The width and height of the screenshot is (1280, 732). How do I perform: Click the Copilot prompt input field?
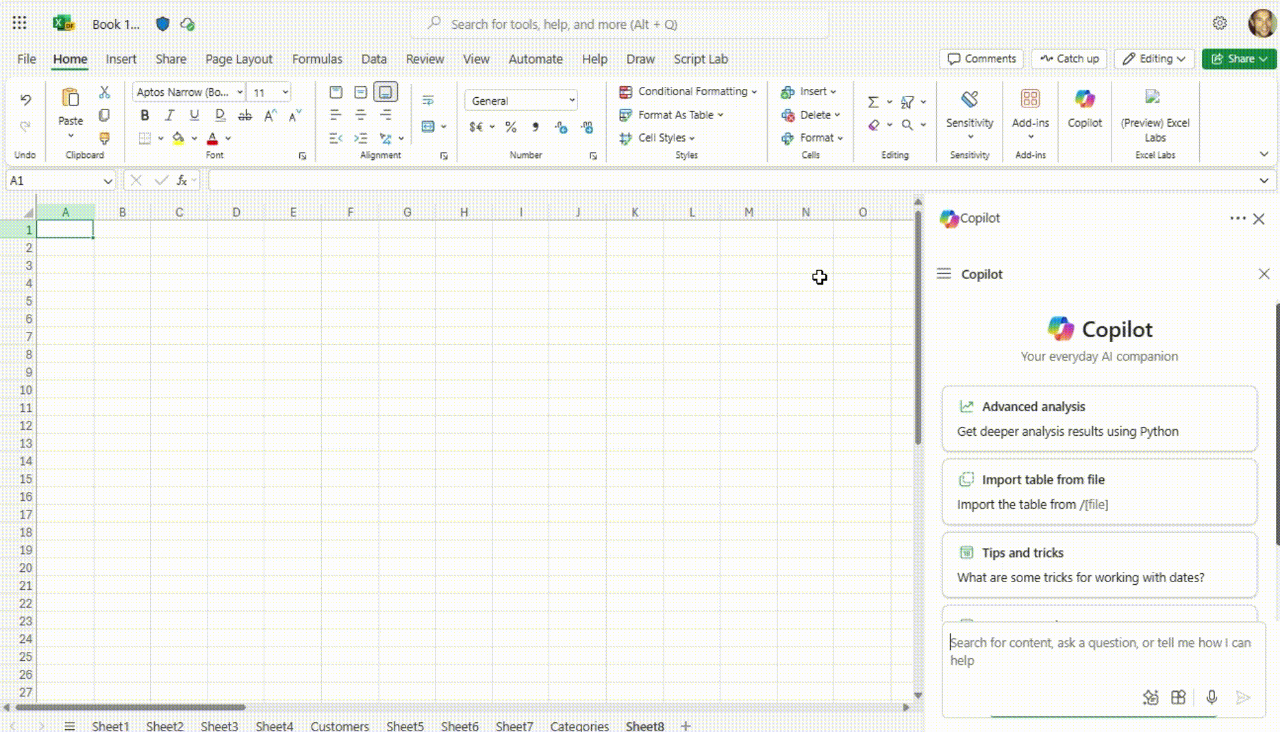tap(1100, 651)
